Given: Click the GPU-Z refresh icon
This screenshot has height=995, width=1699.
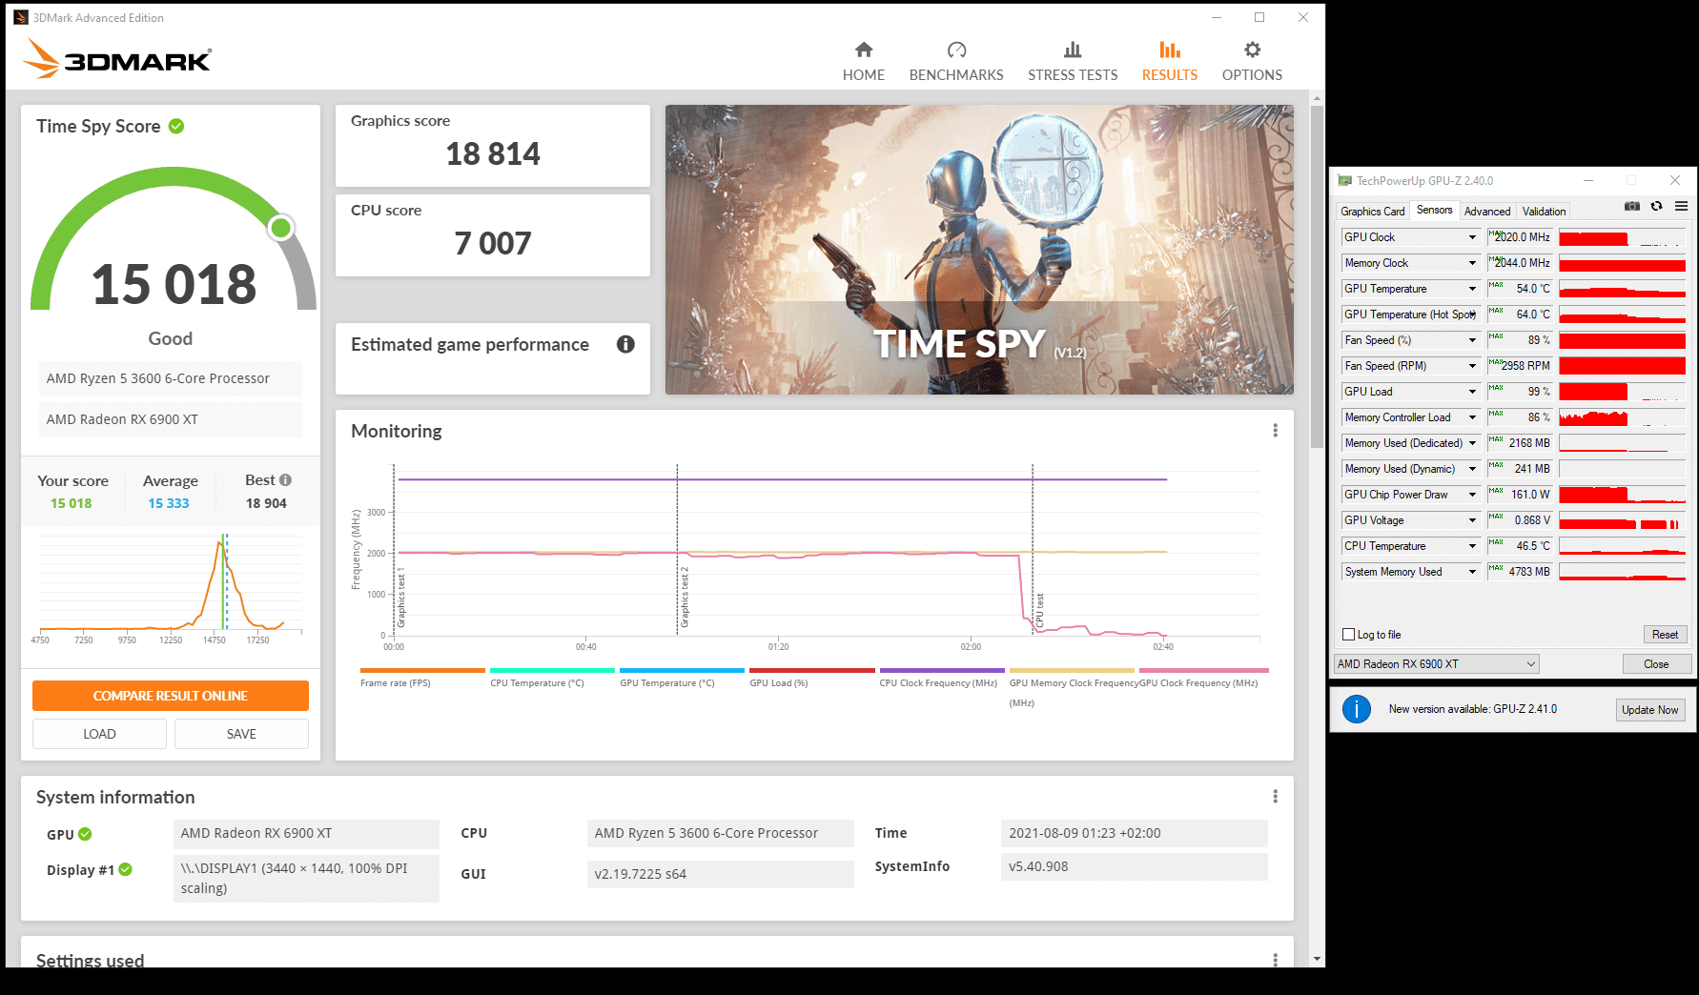Looking at the screenshot, I should pyautogui.click(x=1657, y=206).
